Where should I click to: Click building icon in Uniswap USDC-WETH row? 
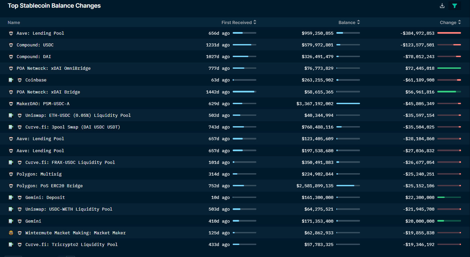click(11, 209)
